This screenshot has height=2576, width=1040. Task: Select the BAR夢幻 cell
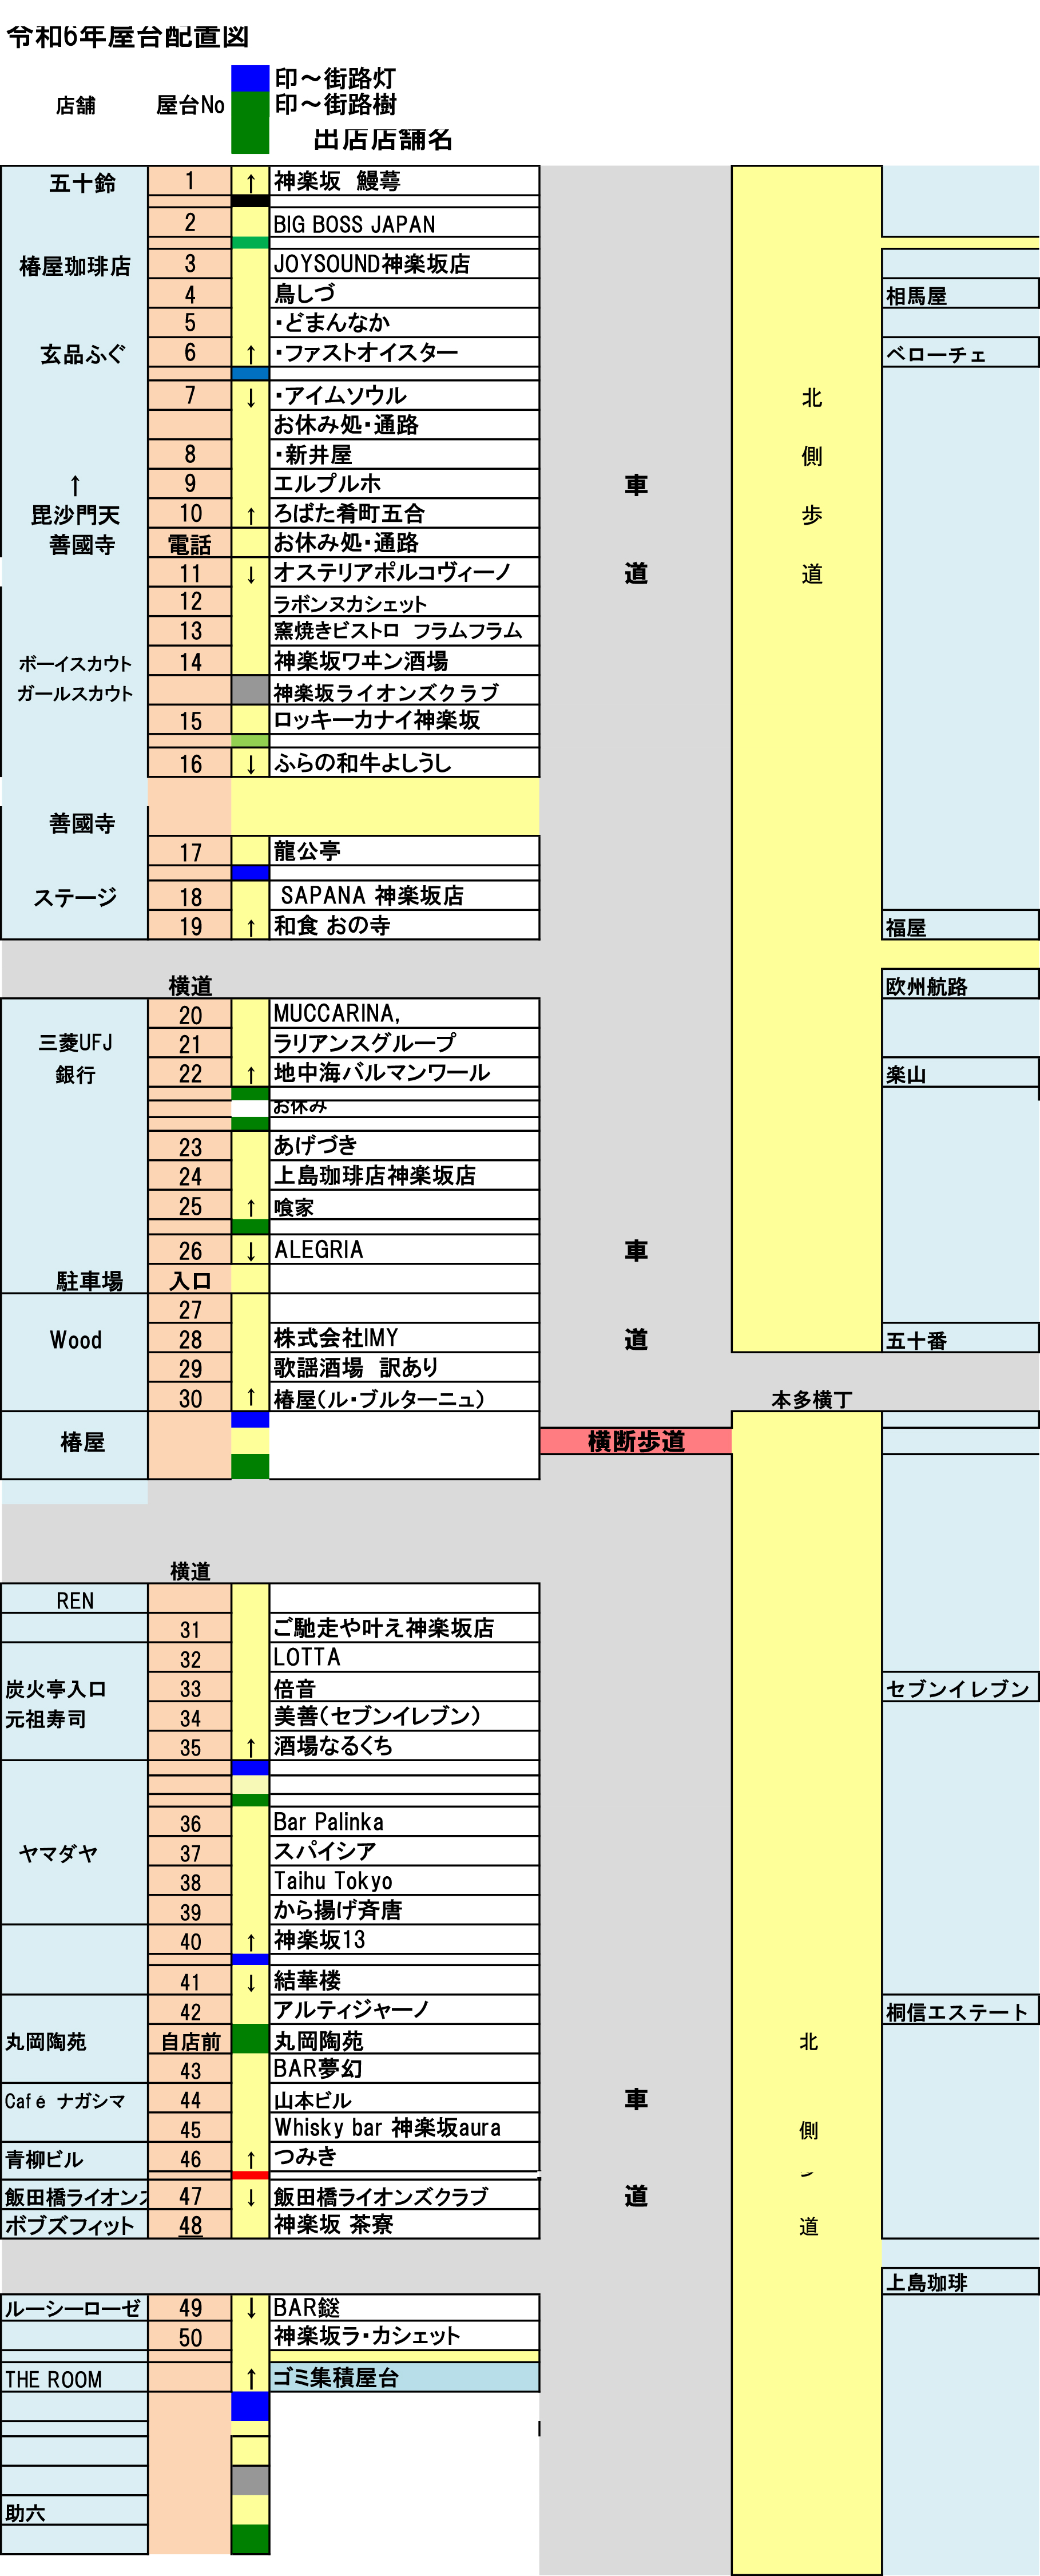(404, 2069)
